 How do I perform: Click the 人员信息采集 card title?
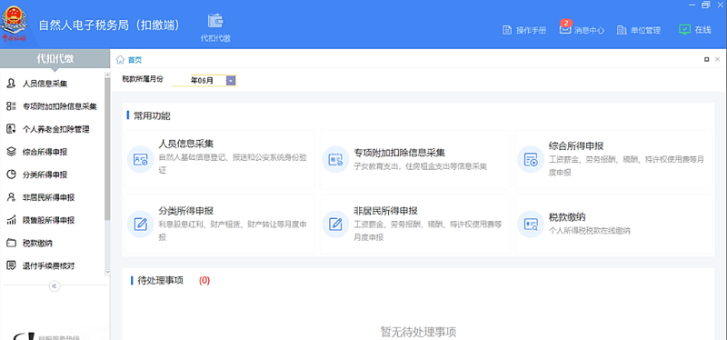186,144
